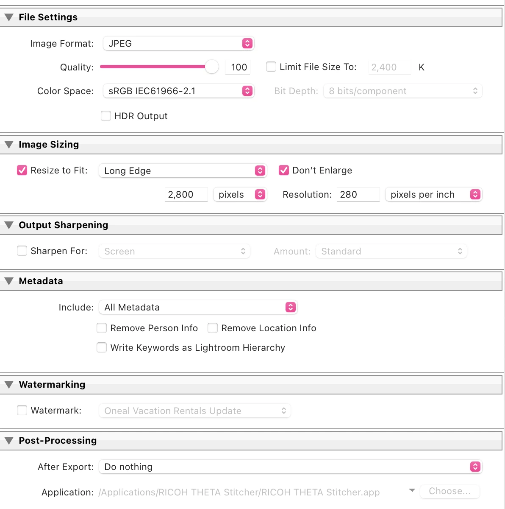Enable the Limit File Size To checkbox
Screen dimensions: 505x509
click(x=271, y=67)
